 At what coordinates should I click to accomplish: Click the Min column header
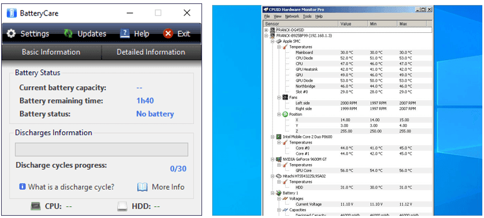pyautogui.click(x=382, y=24)
